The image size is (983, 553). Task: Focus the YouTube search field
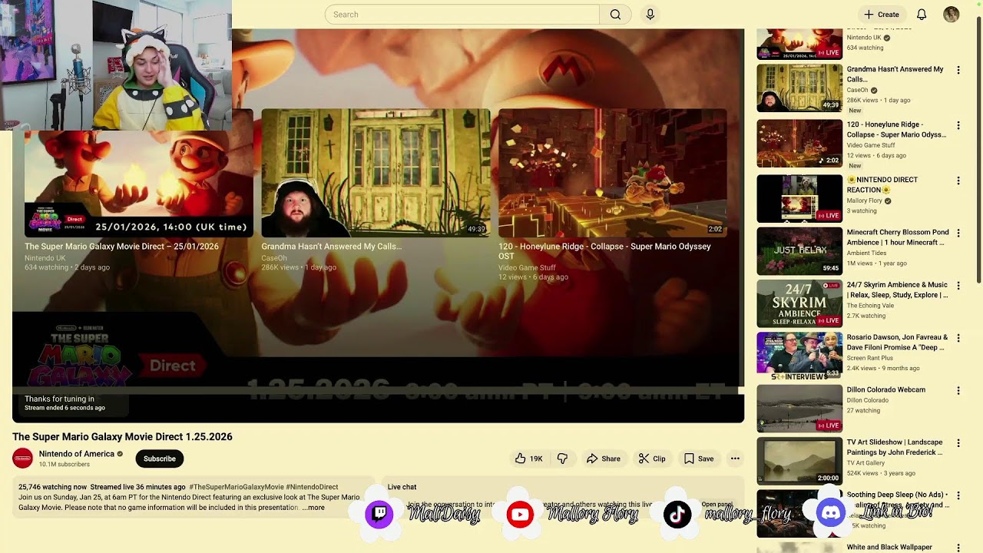tap(462, 15)
